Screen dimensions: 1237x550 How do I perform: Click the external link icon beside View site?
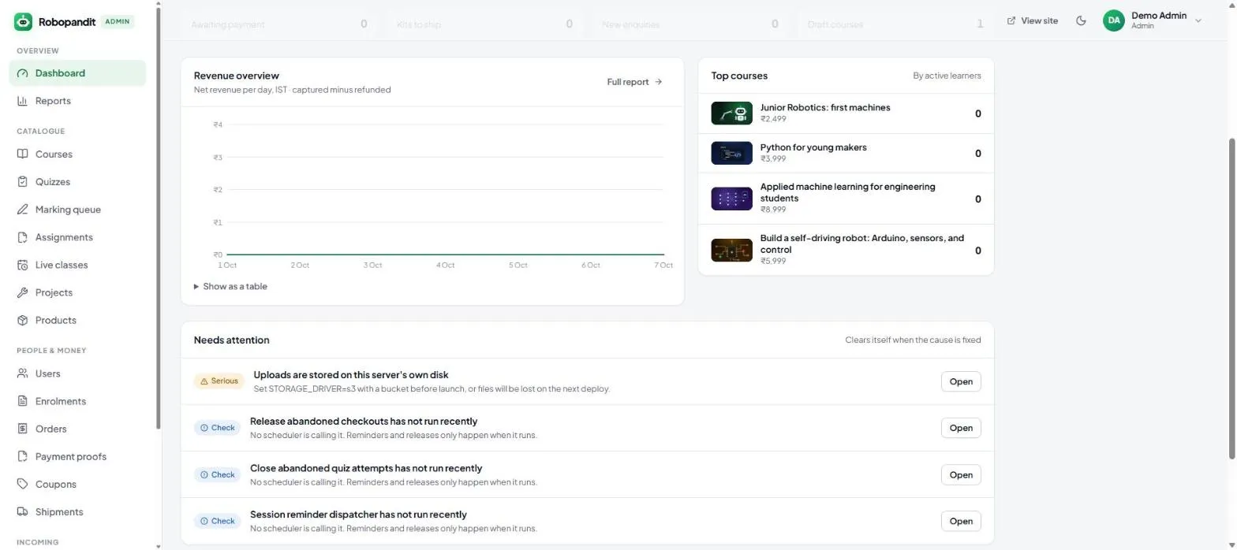point(1011,20)
